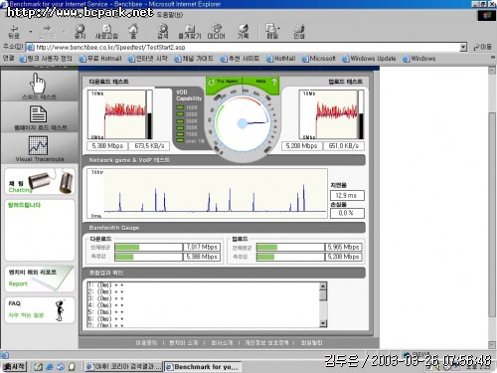Click the Try Again button
The width and height of the screenshot is (497, 373).
pyautogui.click(x=224, y=82)
